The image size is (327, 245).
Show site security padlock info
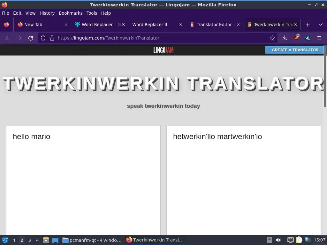(x=52, y=38)
